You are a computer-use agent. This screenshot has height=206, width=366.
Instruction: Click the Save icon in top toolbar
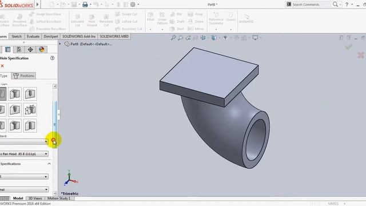click(74, 5)
